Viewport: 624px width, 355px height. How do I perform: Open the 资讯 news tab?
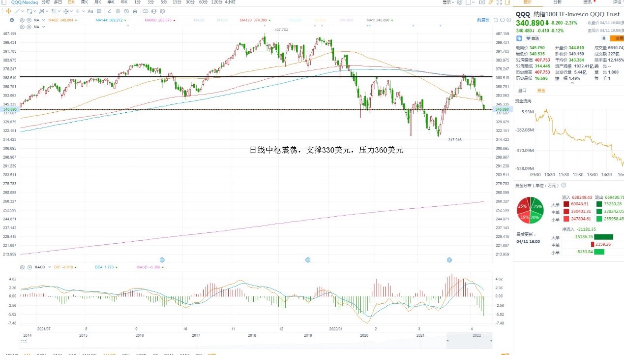pos(587,2)
